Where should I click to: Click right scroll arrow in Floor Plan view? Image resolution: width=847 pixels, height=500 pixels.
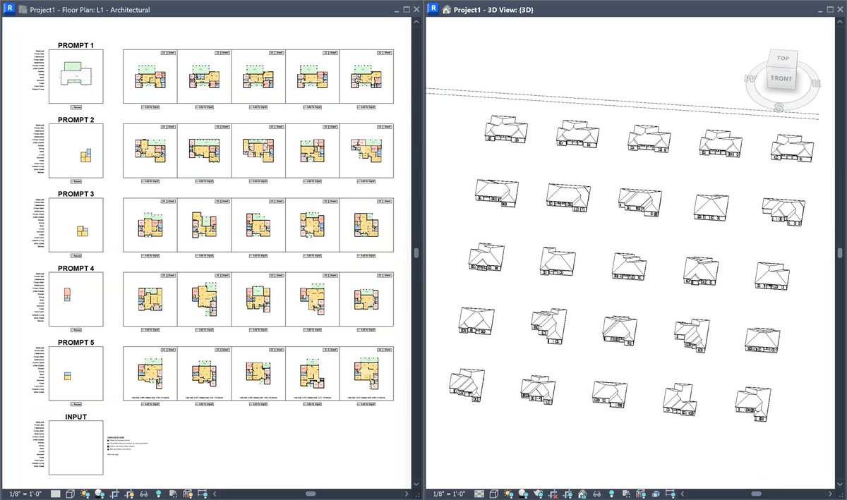coord(407,494)
